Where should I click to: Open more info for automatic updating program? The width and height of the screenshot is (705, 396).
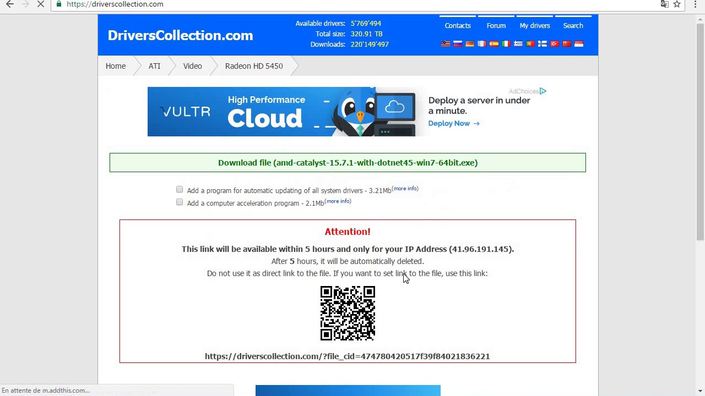(405, 189)
